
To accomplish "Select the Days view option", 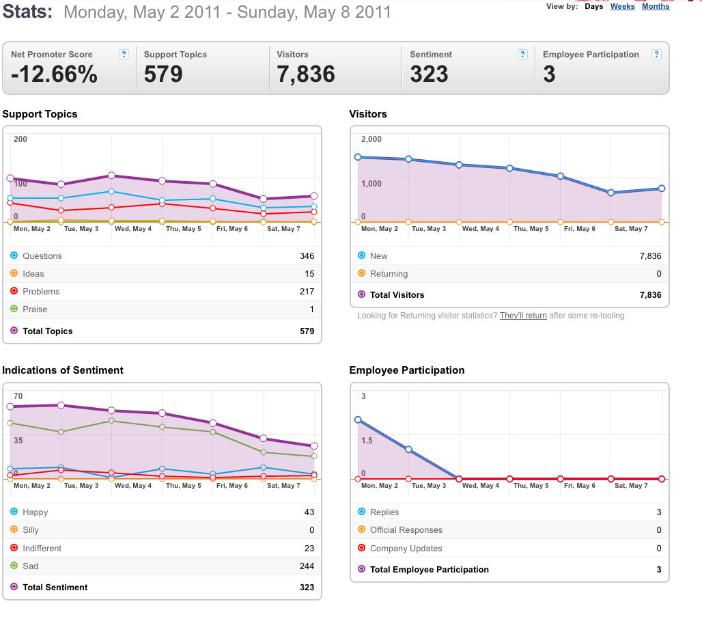I will point(593,6).
